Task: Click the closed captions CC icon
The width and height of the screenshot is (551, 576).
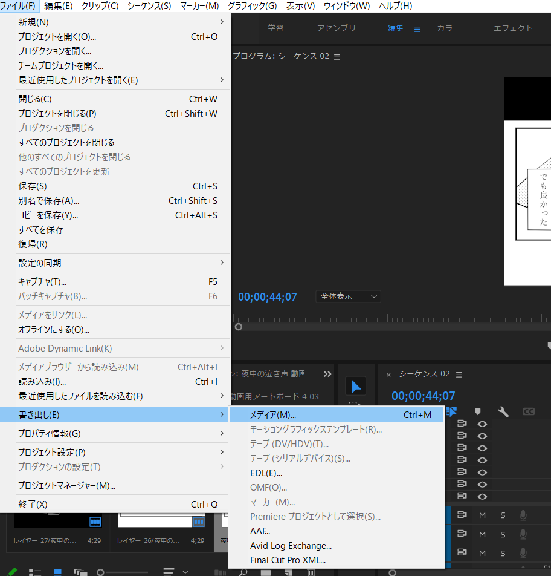Action: click(528, 411)
